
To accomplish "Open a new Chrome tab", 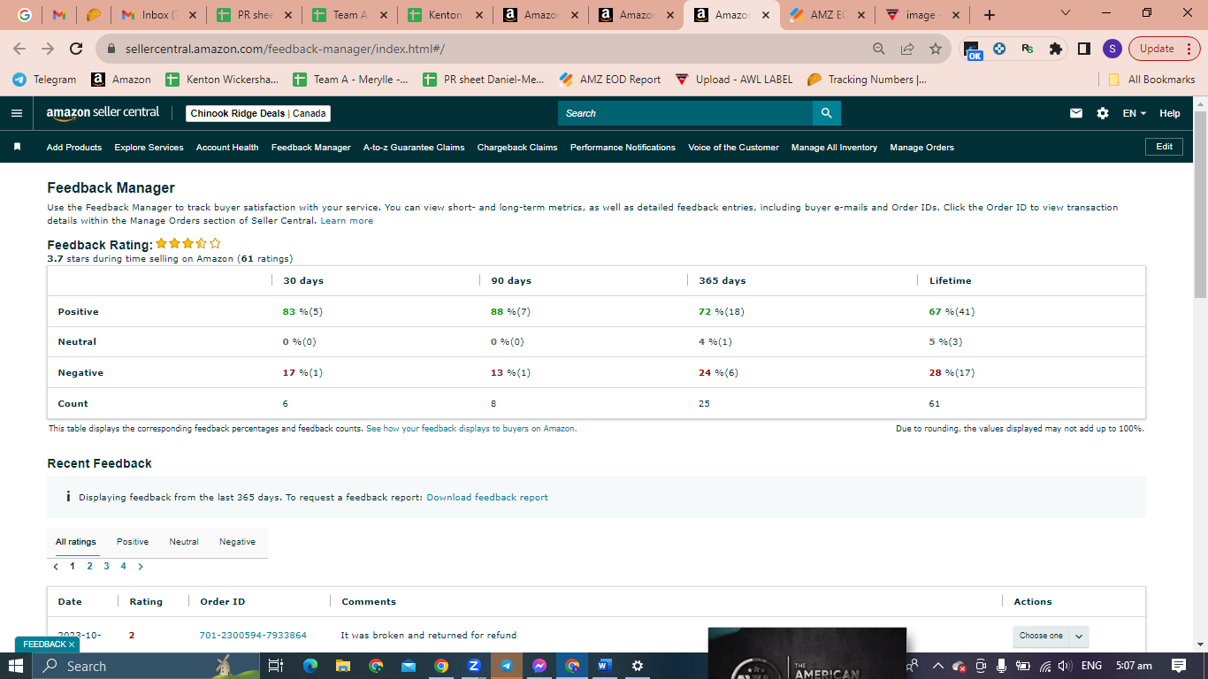I will click(989, 15).
